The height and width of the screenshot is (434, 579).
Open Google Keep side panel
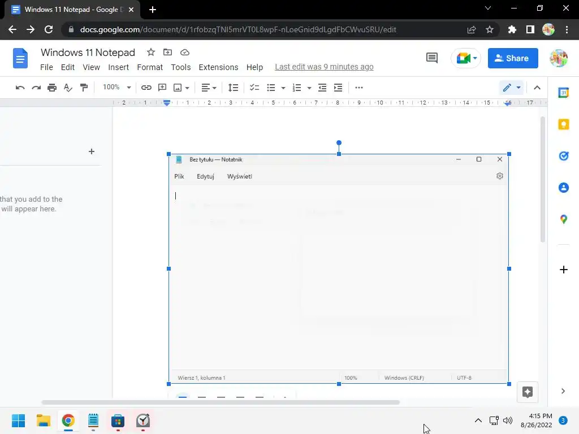pos(564,124)
